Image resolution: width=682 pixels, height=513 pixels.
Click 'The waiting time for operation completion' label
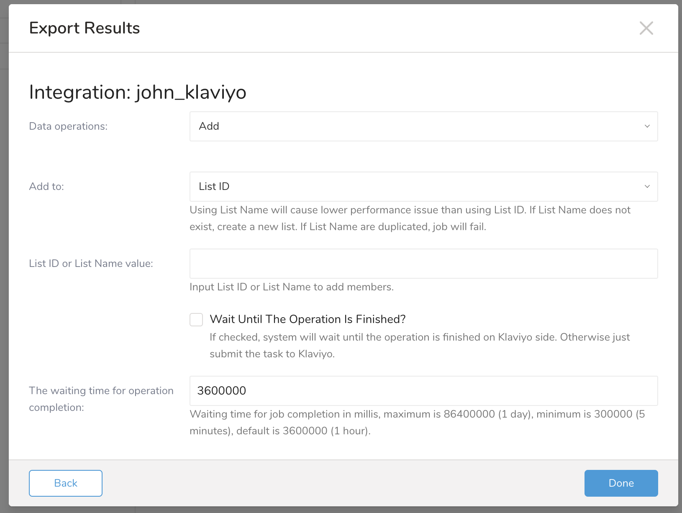[x=101, y=399]
